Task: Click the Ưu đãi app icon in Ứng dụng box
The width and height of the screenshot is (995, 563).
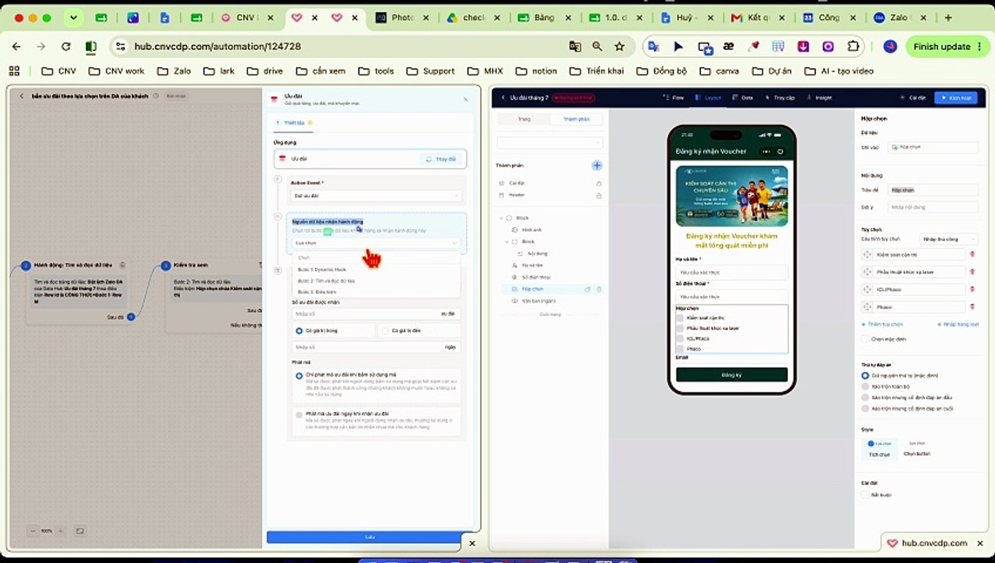Action: coord(283,159)
